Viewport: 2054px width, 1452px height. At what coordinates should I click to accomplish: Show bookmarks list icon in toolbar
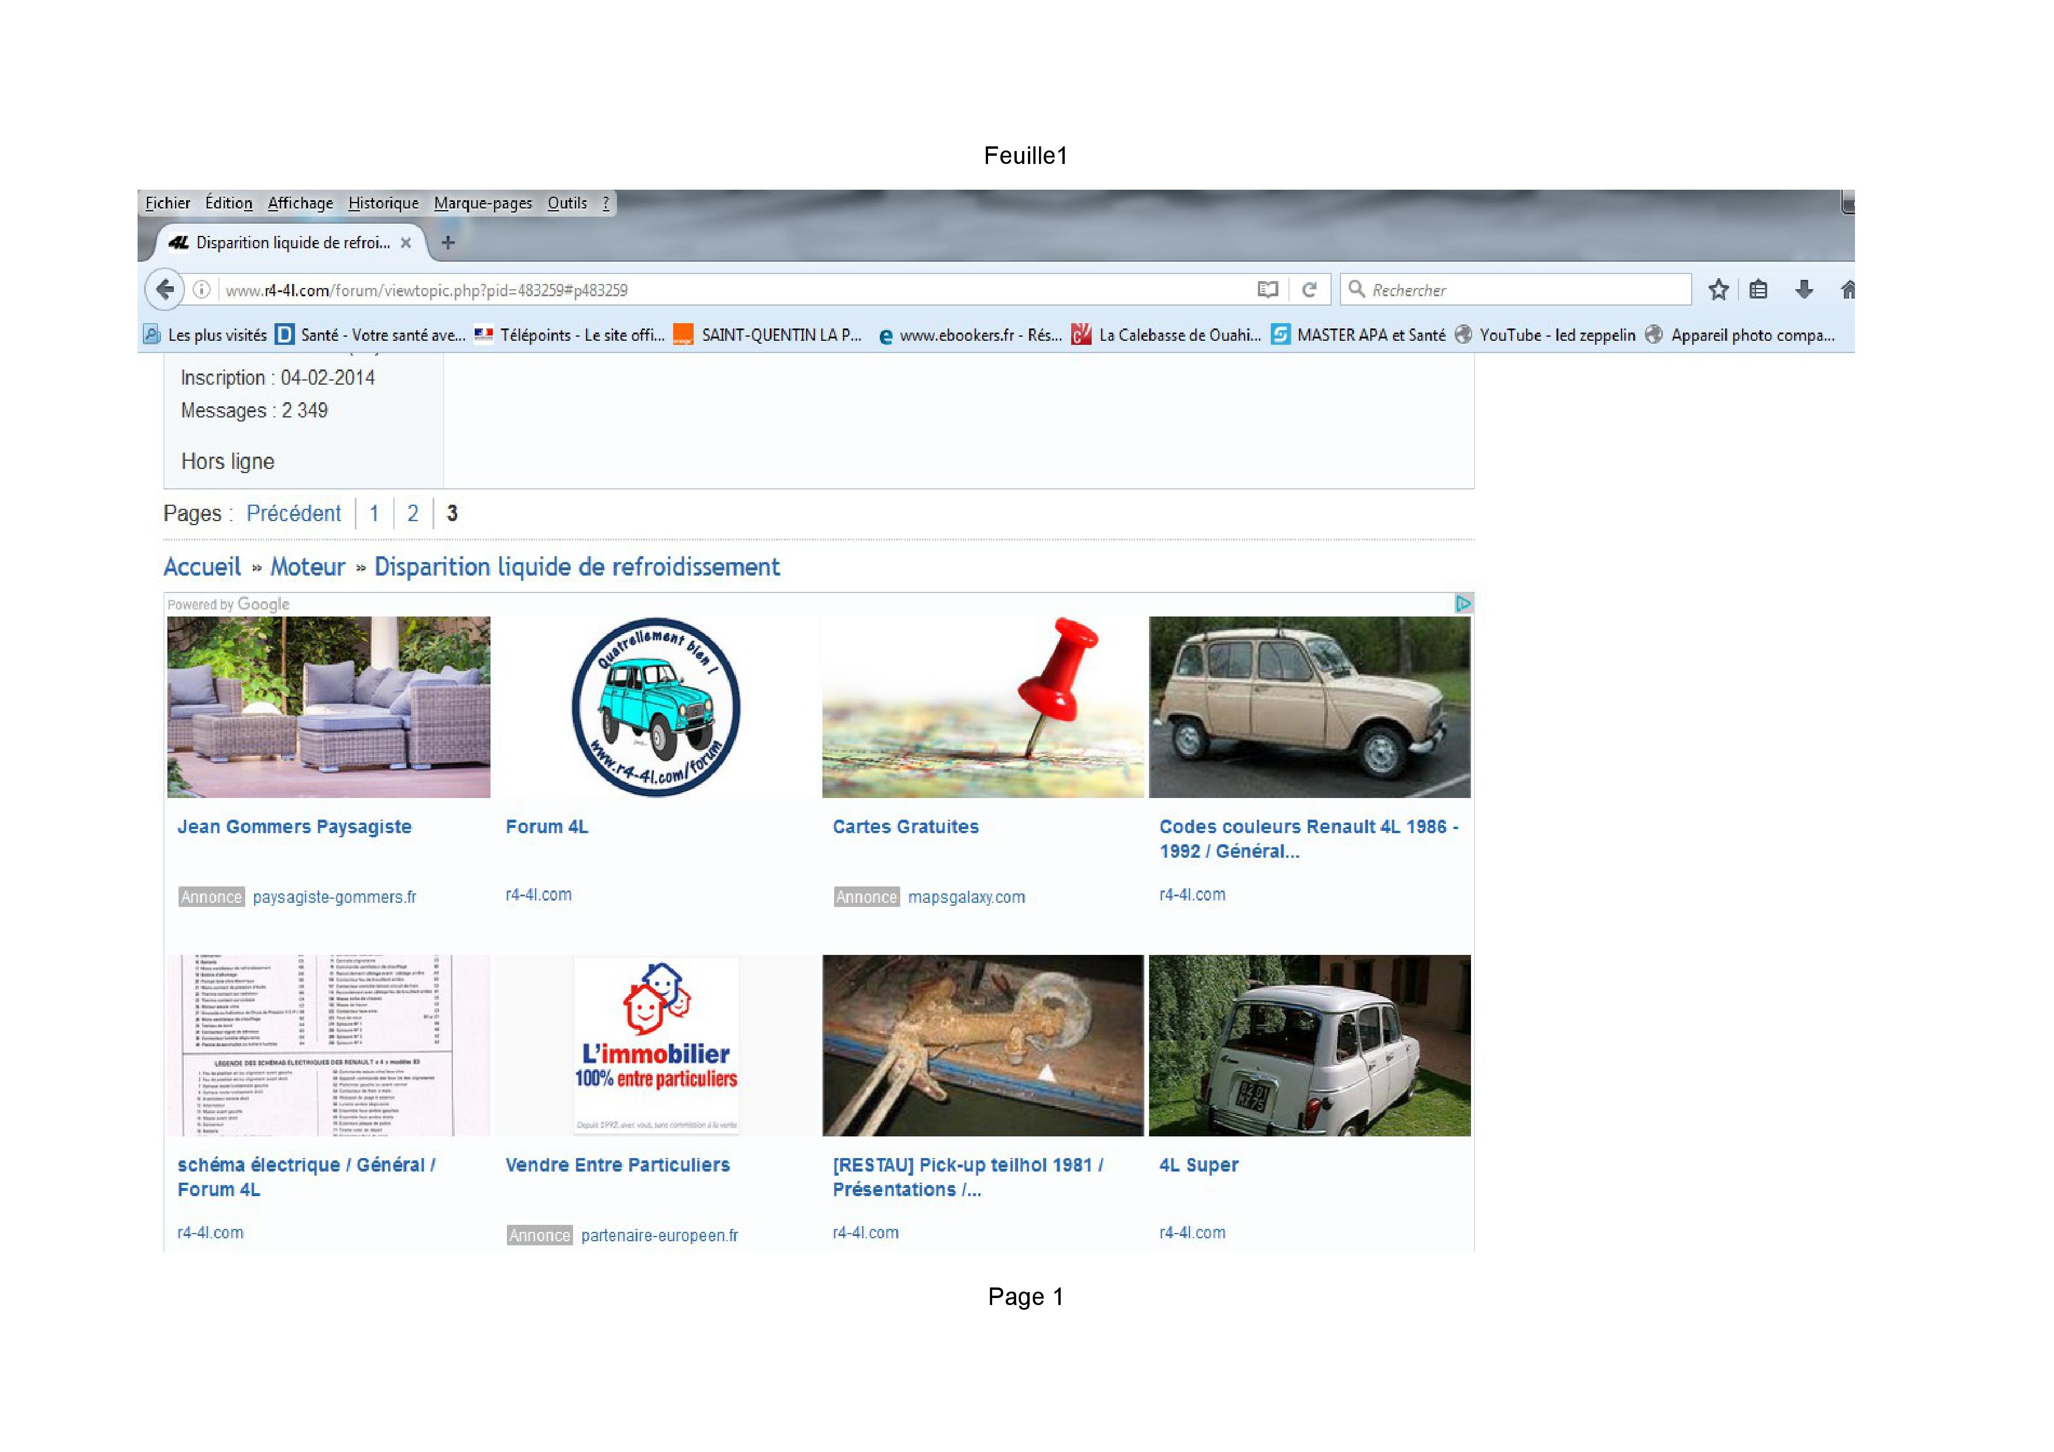pyautogui.click(x=1759, y=290)
